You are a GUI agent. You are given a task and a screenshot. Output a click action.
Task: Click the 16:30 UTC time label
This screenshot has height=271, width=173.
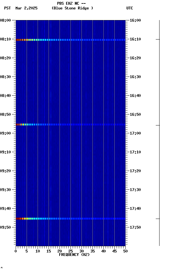click(135, 77)
